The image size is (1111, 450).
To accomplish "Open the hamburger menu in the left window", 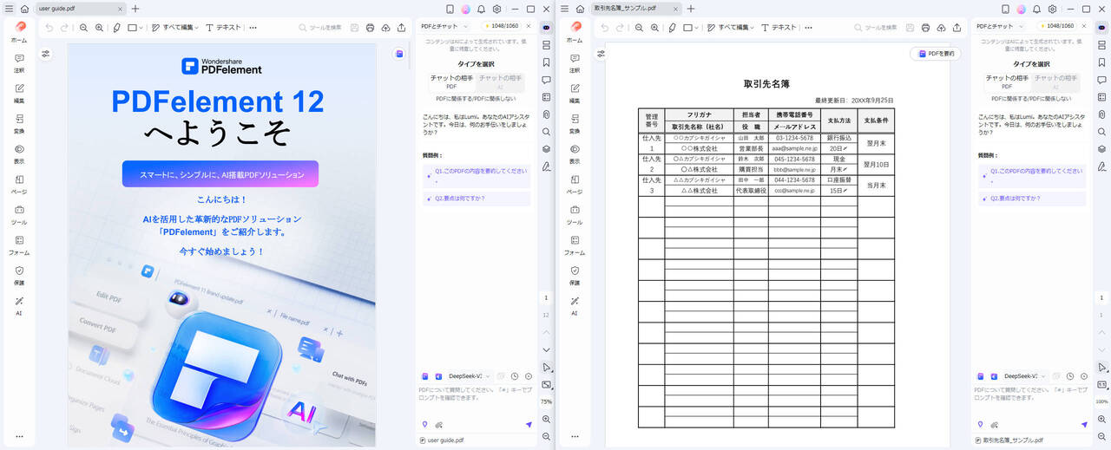I will (x=9, y=9).
